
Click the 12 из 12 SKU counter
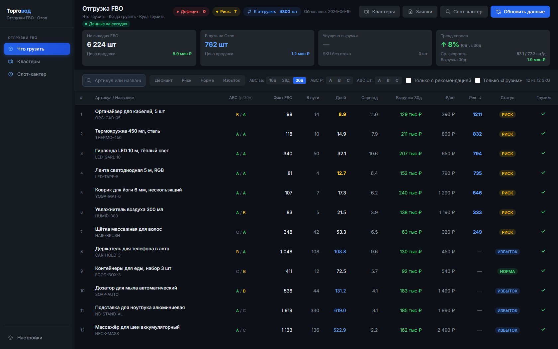click(x=538, y=80)
